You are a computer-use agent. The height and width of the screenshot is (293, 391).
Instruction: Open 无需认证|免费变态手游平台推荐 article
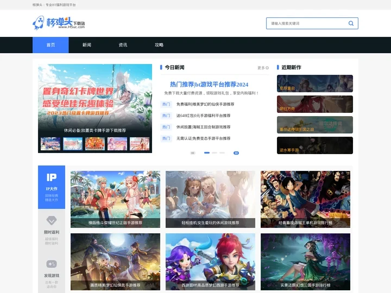[x=203, y=138]
